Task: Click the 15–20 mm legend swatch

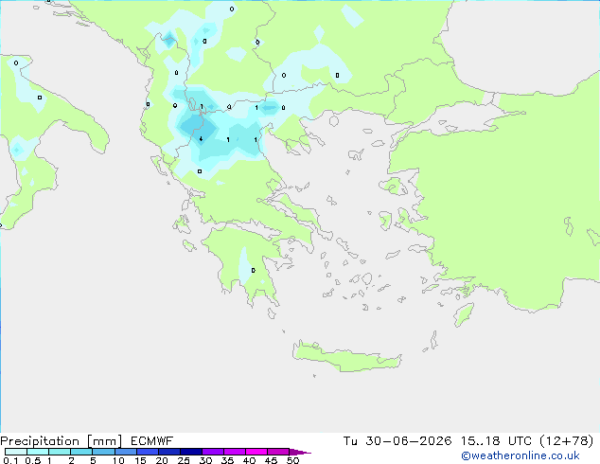Action: (148, 452)
